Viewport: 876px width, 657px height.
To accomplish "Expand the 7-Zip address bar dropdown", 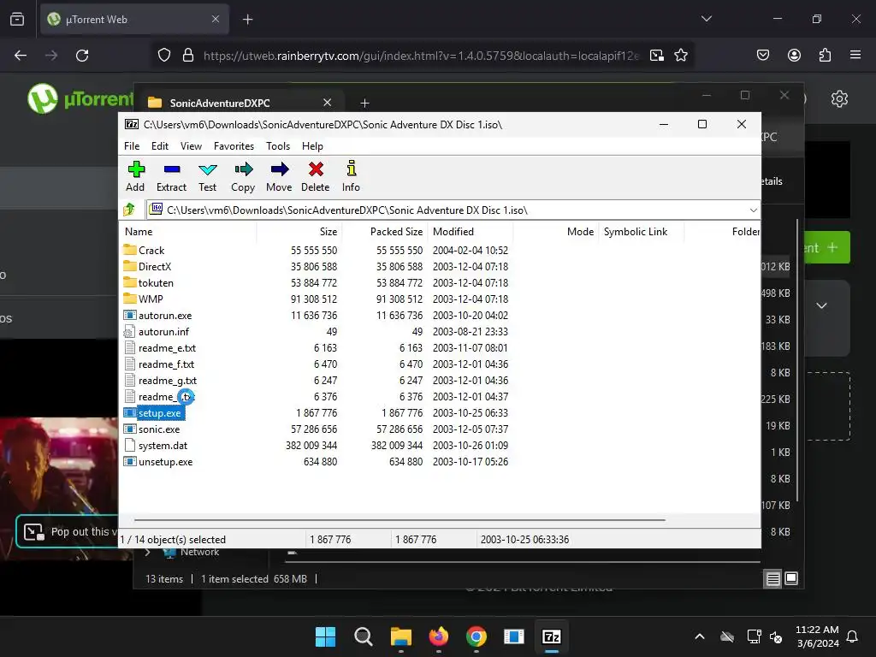I will tap(753, 210).
